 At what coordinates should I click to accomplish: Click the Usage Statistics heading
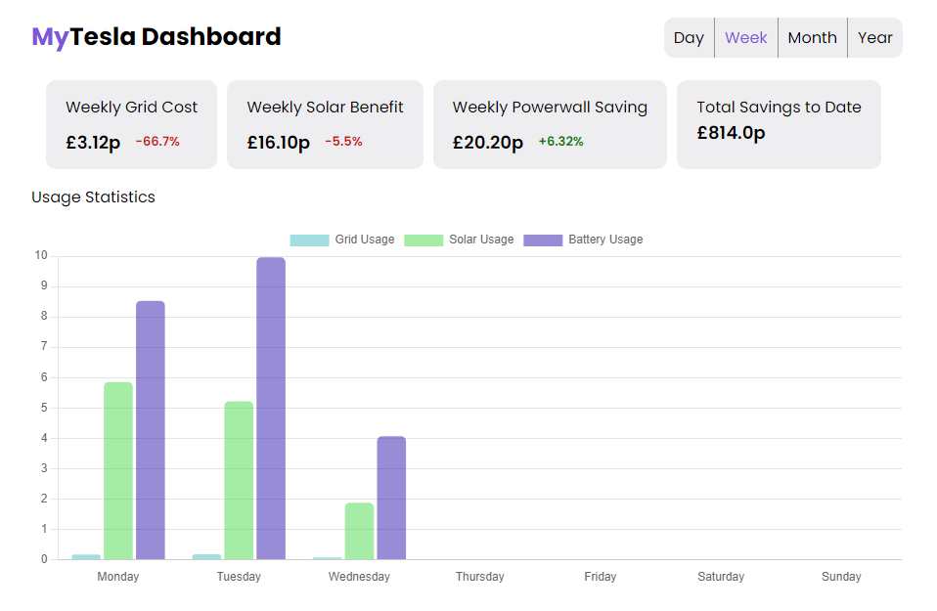point(93,197)
